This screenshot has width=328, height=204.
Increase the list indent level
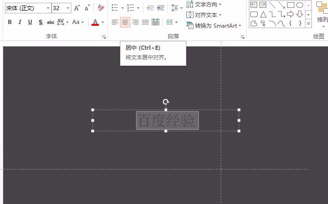point(161,8)
